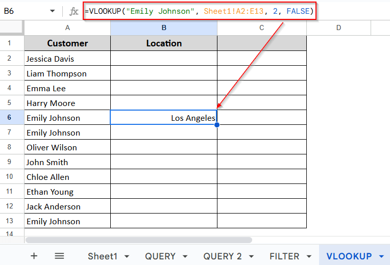
Task: Click the horizontal scrollbar thumb
Action: 139,240
